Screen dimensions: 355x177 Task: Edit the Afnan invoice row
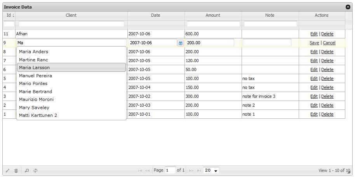click(x=314, y=34)
